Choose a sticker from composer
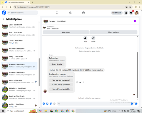The width and height of the screenshot is (142, 113). pos(51,104)
